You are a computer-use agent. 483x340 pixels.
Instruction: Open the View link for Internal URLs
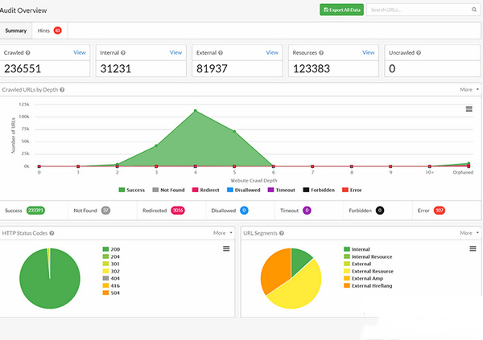(x=175, y=52)
